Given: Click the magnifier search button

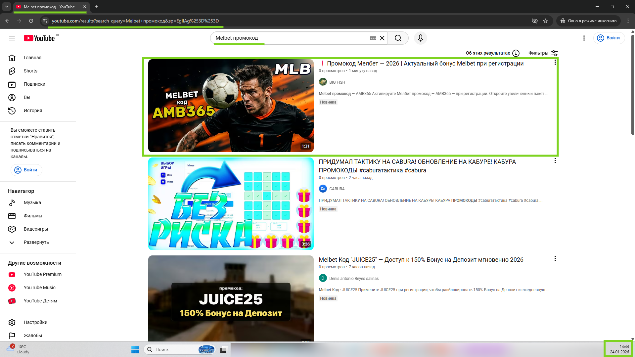Looking at the screenshot, I should [398, 38].
